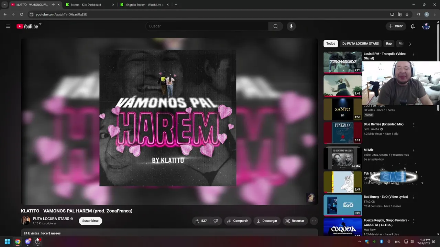Open options menu for Bad Bunny - EoO
Image resolution: width=440 pixels, height=247 pixels.
(414, 198)
